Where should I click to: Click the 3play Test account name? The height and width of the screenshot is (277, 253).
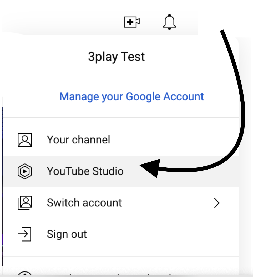[116, 57]
